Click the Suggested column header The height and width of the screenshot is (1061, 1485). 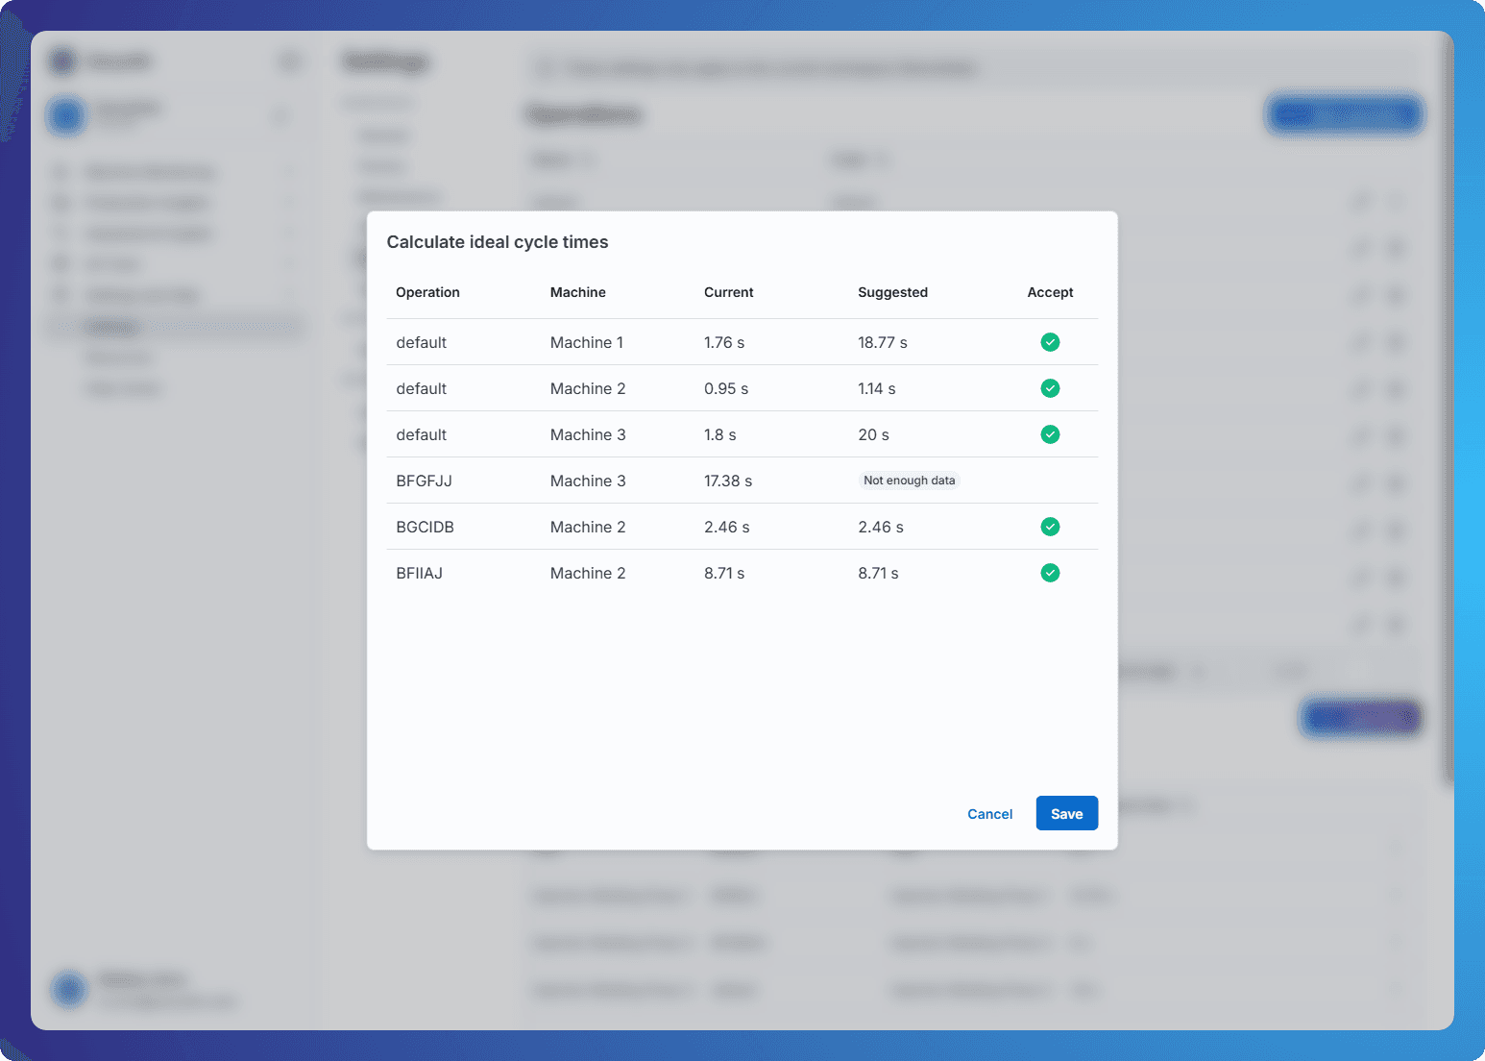point(892,292)
